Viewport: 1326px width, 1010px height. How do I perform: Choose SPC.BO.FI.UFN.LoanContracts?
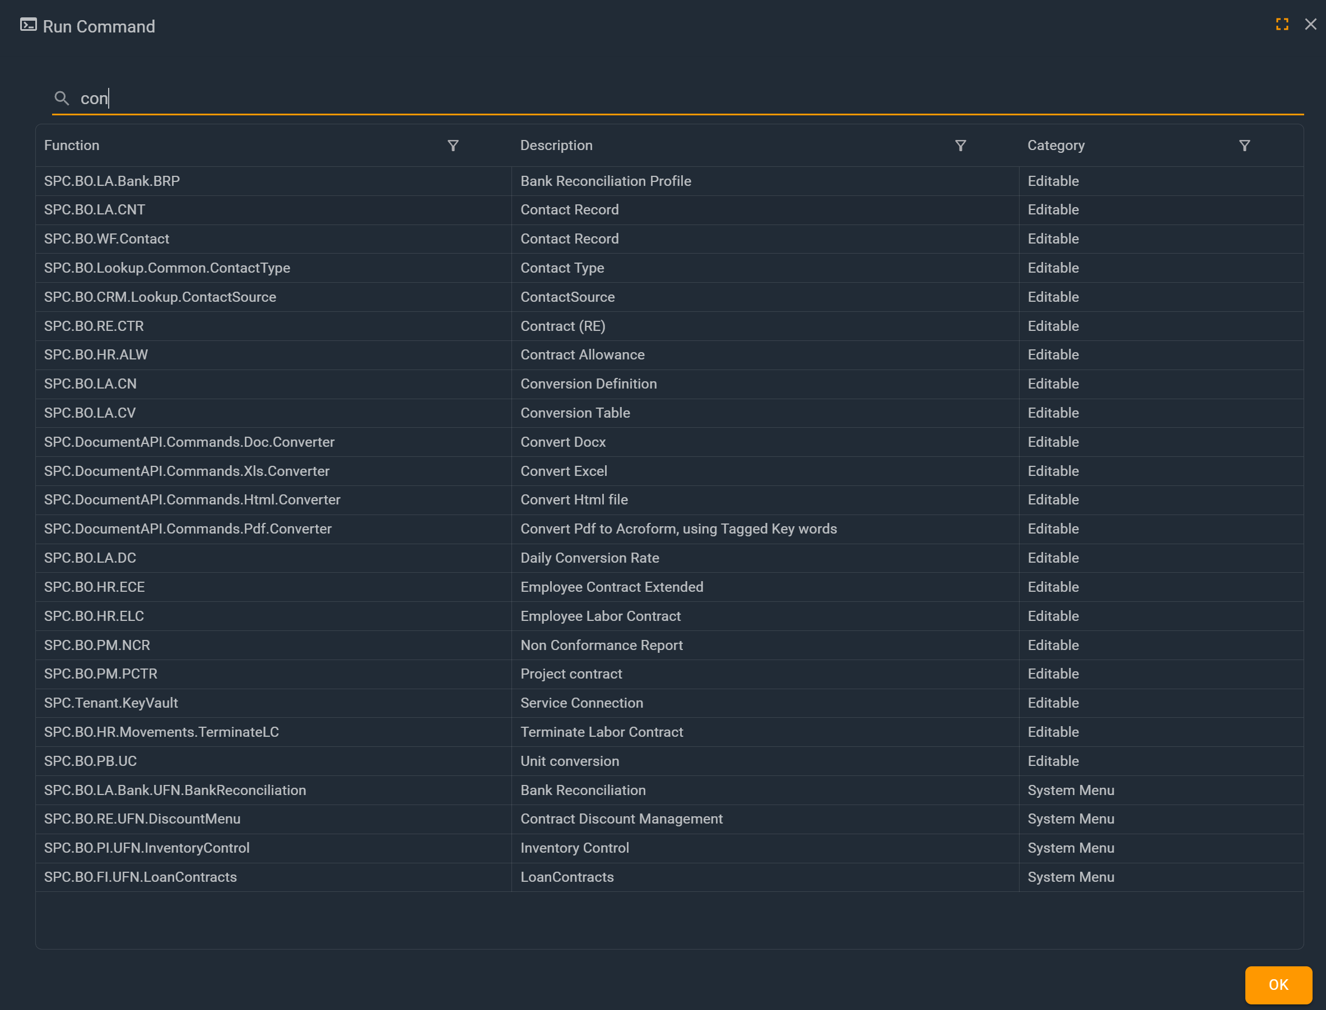coord(140,877)
